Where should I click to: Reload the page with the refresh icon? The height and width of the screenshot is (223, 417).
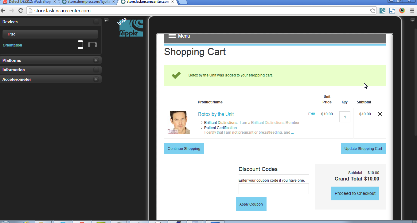pyautogui.click(x=21, y=11)
